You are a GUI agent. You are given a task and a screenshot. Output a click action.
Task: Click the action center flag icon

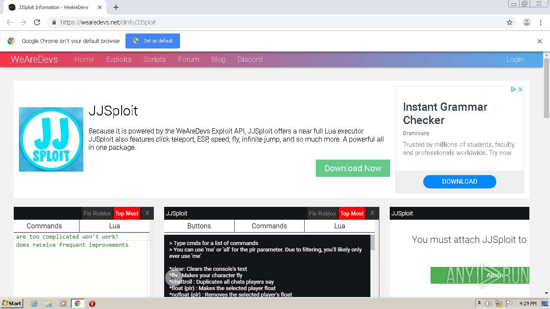point(509,303)
